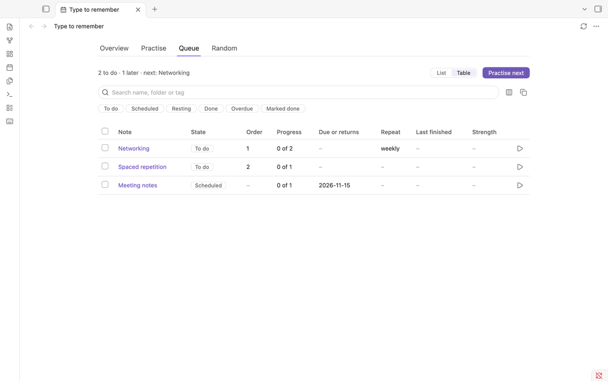The width and height of the screenshot is (608, 381).
Task: Close the Type to remember tab
Action: pos(138,10)
